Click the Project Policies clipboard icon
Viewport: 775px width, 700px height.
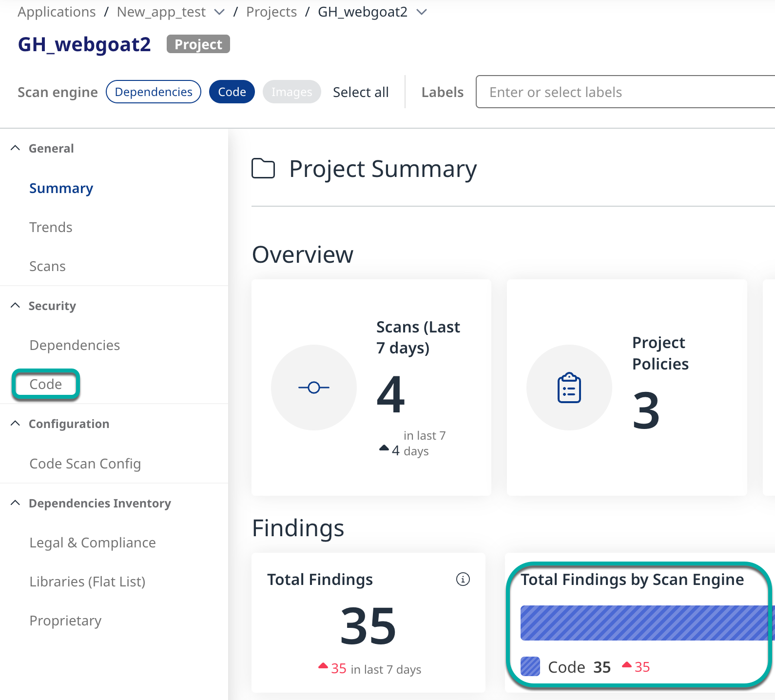pyautogui.click(x=569, y=388)
